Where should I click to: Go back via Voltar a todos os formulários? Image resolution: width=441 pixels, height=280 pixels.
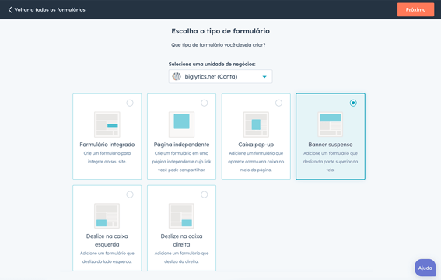[50, 10]
